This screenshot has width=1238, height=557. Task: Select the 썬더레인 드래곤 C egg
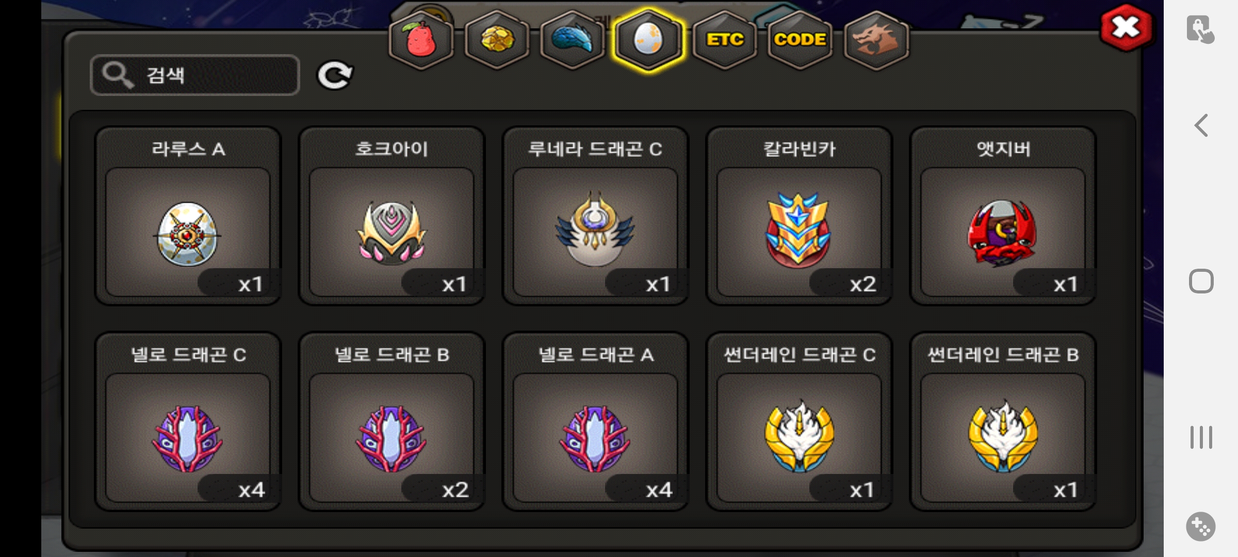coord(800,422)
